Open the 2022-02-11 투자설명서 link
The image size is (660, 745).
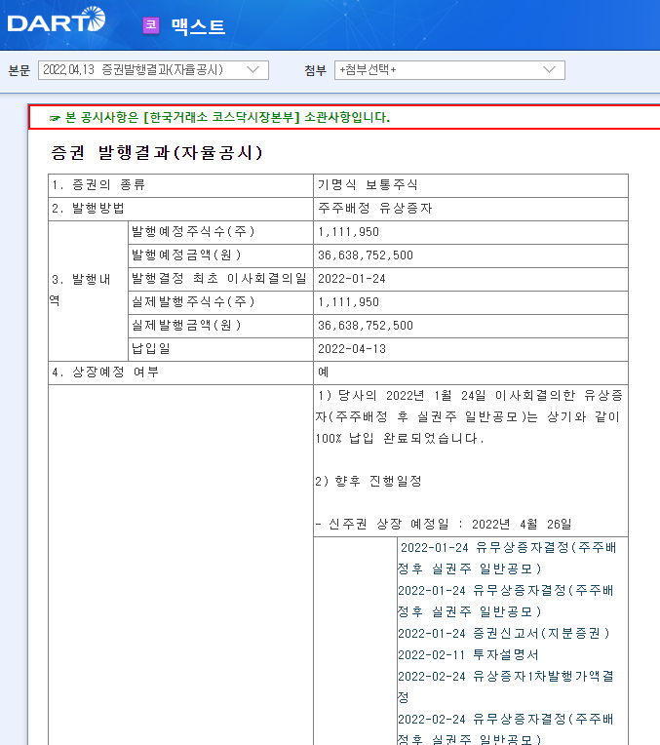point(468,654)
